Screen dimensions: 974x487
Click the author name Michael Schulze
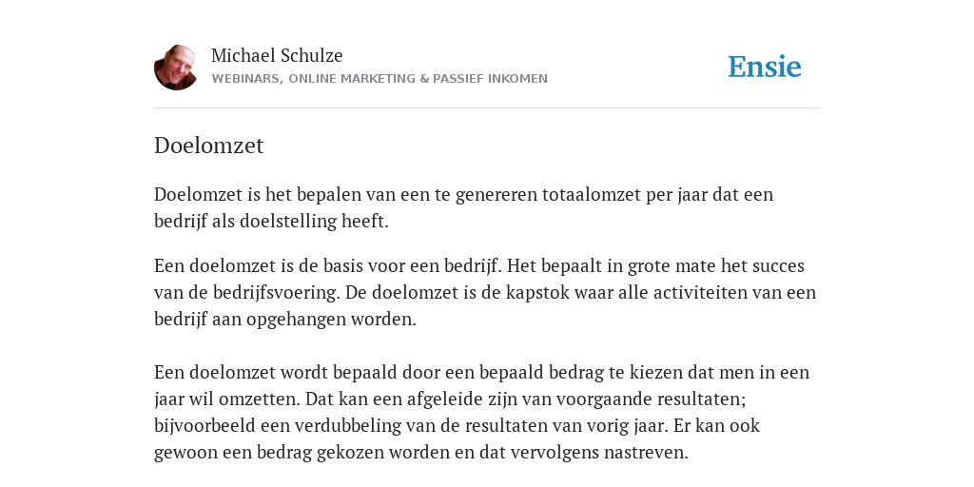click(x=277, y=55)
